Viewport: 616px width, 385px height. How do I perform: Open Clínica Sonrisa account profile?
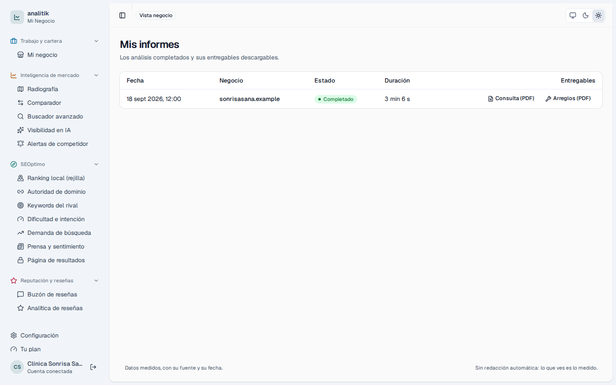coord(47,367)
